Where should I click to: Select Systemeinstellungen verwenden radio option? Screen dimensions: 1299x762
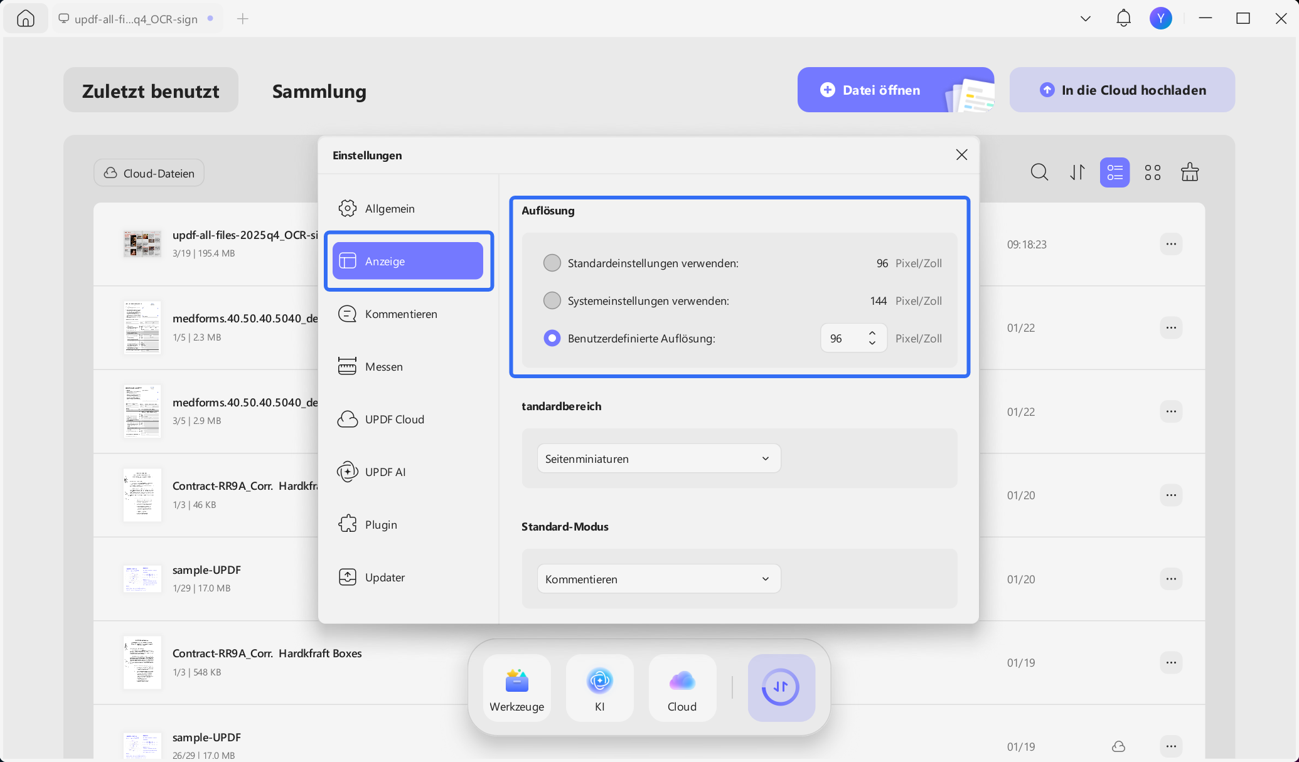click(552, 301)
